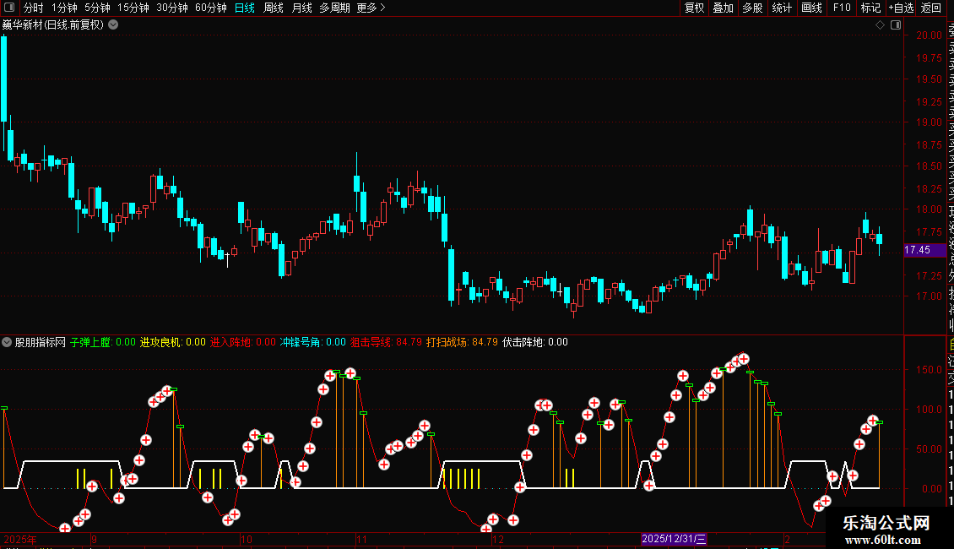Viewport: 954px width, 549px height.
Task: Click 冲锋号角 indicator label
Action: tap(300, 342)
